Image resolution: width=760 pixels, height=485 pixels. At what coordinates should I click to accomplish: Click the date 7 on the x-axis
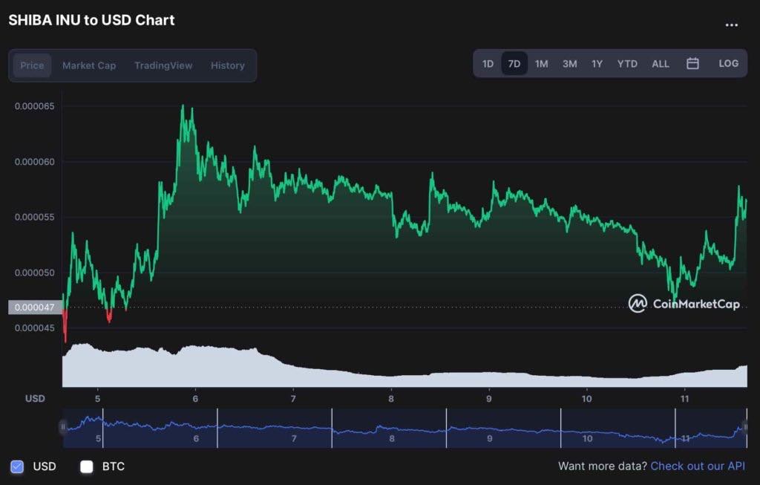tap(293, 399)
